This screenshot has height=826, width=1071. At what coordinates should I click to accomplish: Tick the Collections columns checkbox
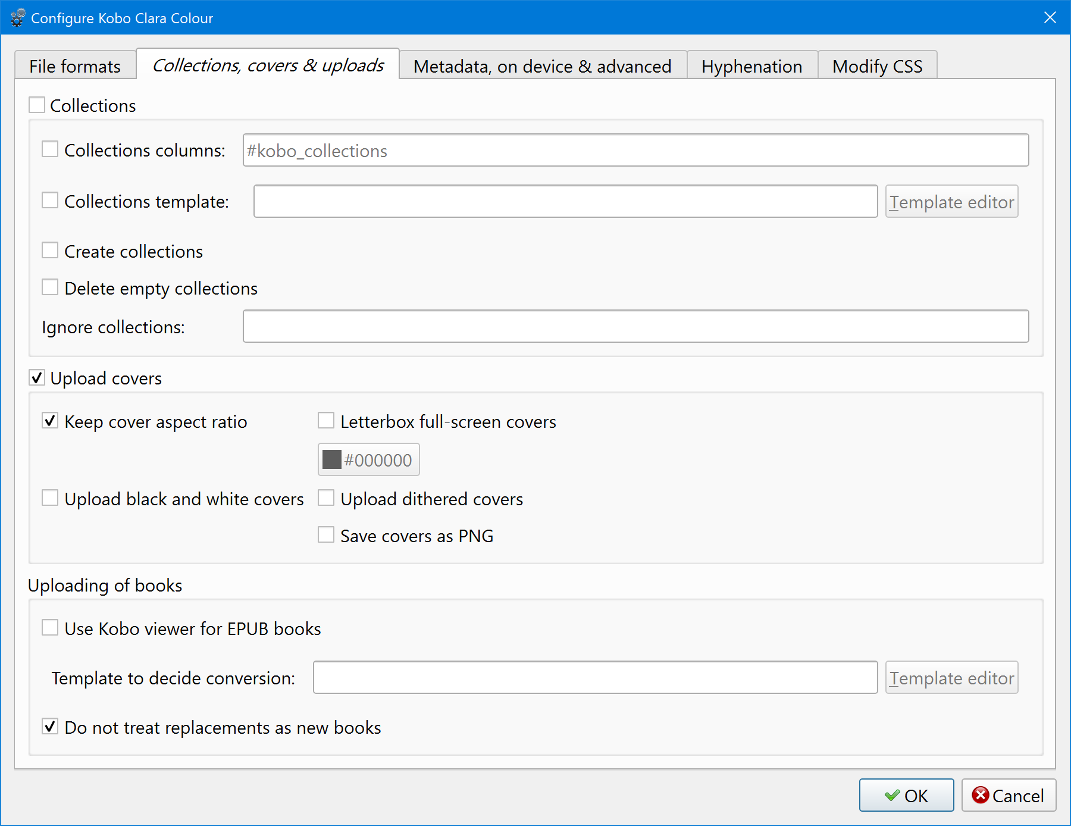coord(50,149)
